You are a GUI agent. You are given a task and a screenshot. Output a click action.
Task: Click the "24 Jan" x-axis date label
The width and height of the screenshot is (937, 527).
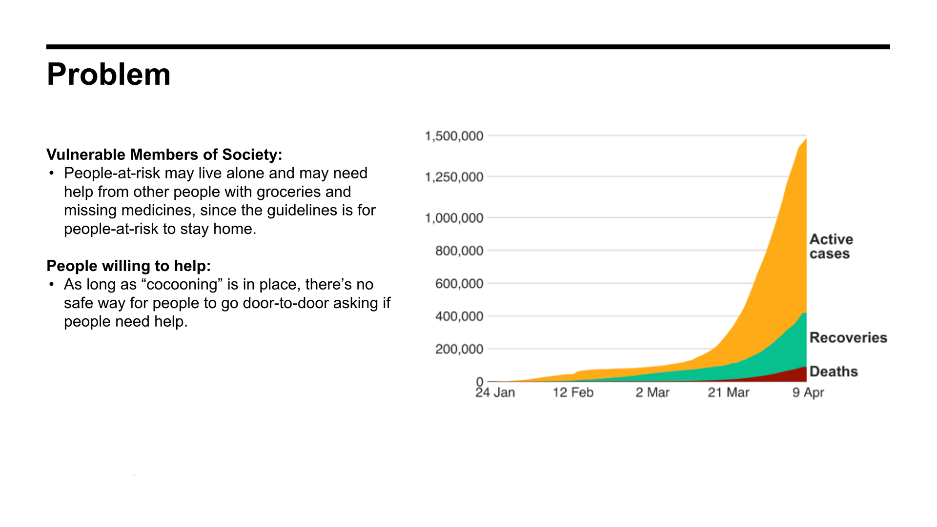(x=495, y=392)
